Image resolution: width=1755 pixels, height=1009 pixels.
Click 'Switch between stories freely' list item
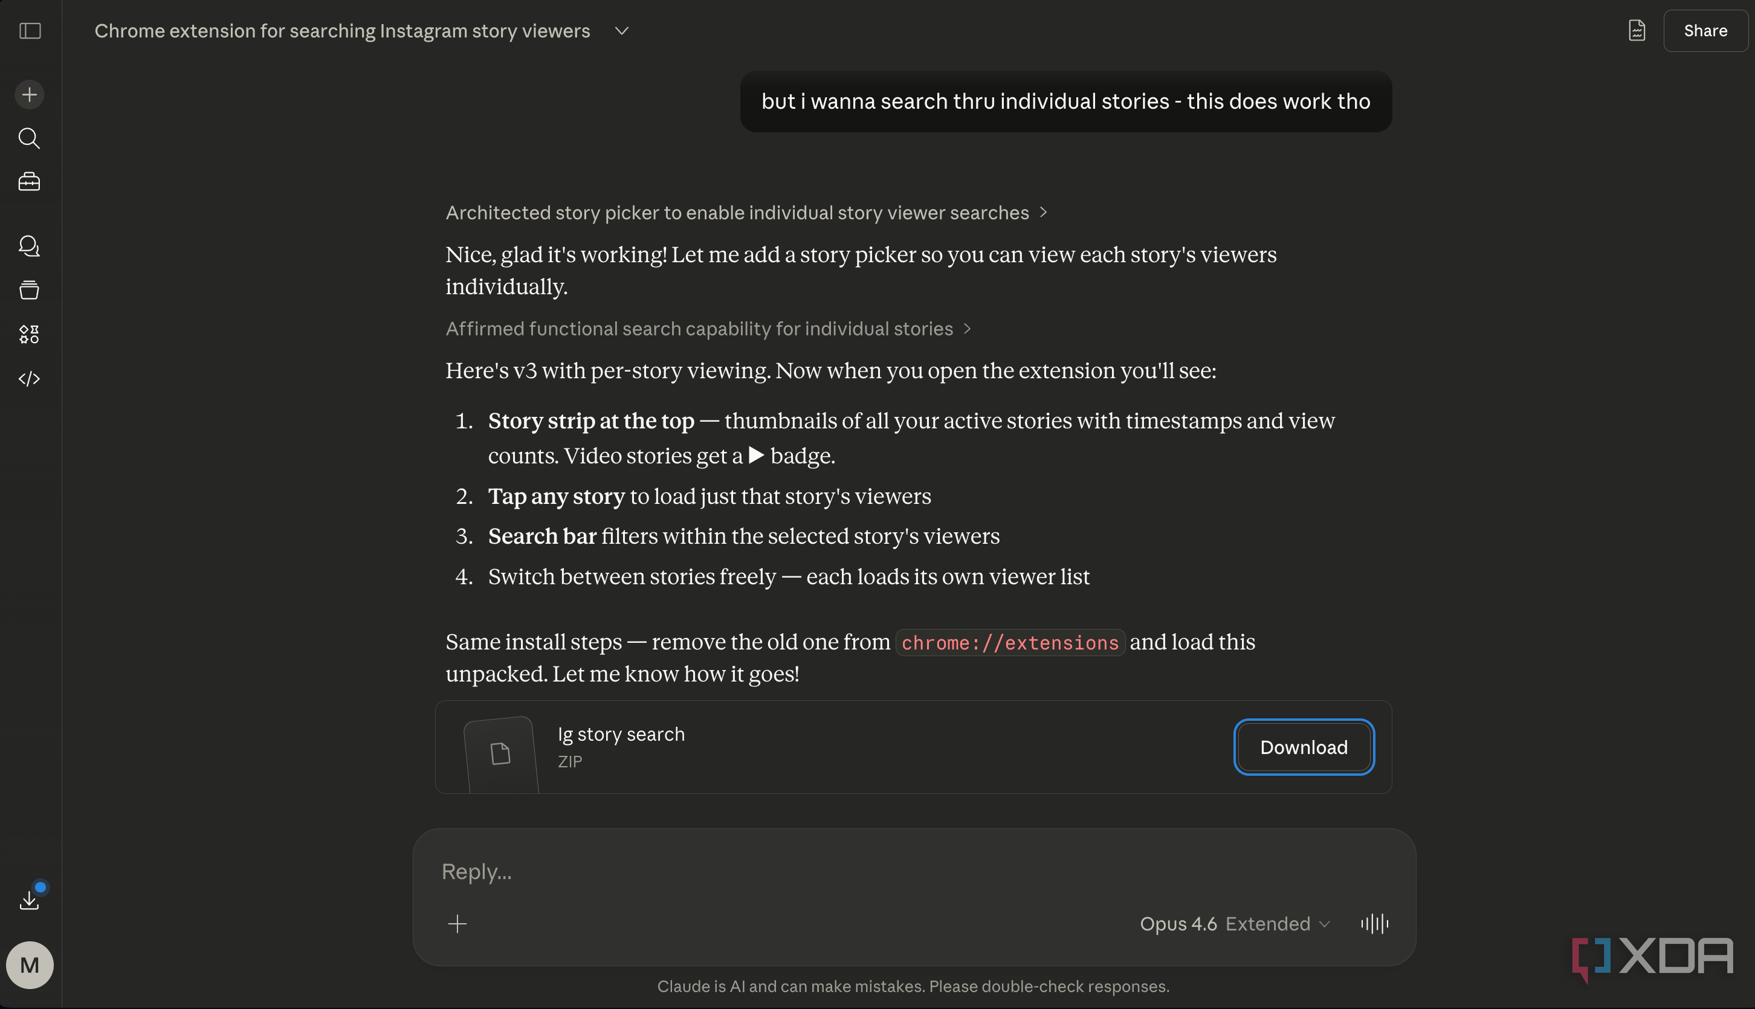click(789, 576)
